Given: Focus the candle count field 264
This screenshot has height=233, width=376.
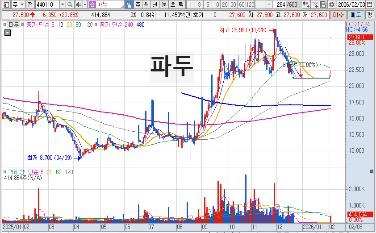Looking at the screenshot, I should click(280, 4).
